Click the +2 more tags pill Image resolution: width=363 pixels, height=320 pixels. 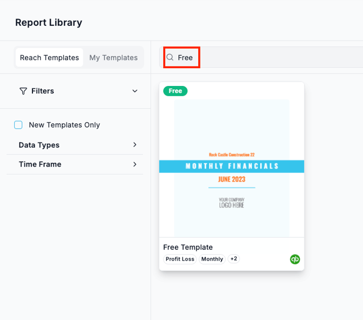pyautogui.click(x=234, y=258)
